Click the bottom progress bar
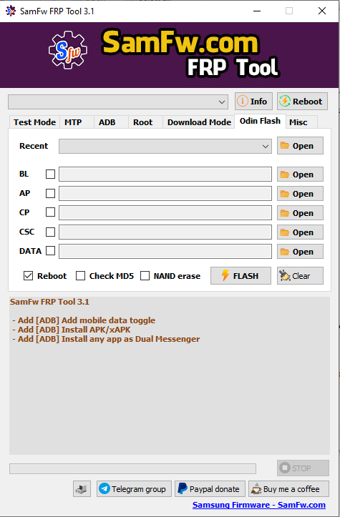Image resolution: width=340 pixels, height=517 pixels. [132, 468]
